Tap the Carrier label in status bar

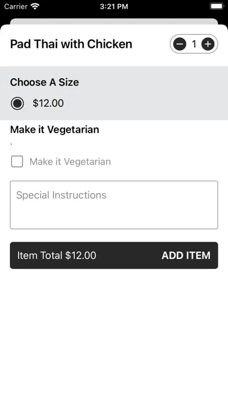click(16, 6)
